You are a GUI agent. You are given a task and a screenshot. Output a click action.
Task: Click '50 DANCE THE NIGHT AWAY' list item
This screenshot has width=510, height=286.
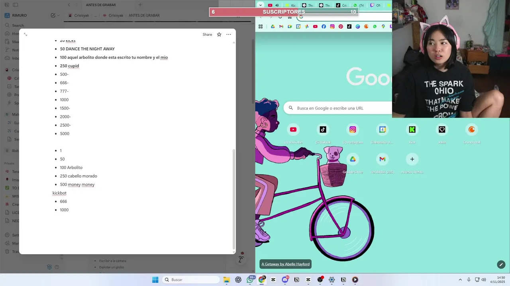coord(87,49)
